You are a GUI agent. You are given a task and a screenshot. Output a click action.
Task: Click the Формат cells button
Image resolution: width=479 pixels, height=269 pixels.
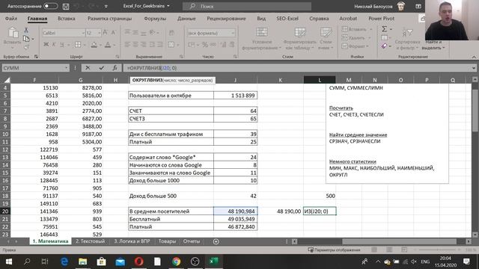point(355,46)
